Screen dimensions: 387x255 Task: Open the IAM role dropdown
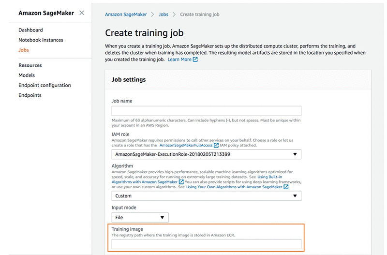coord(207,154)
